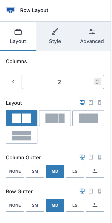
Task: Select desktop preview icon for Layout
Action: (x=82, y=102)
